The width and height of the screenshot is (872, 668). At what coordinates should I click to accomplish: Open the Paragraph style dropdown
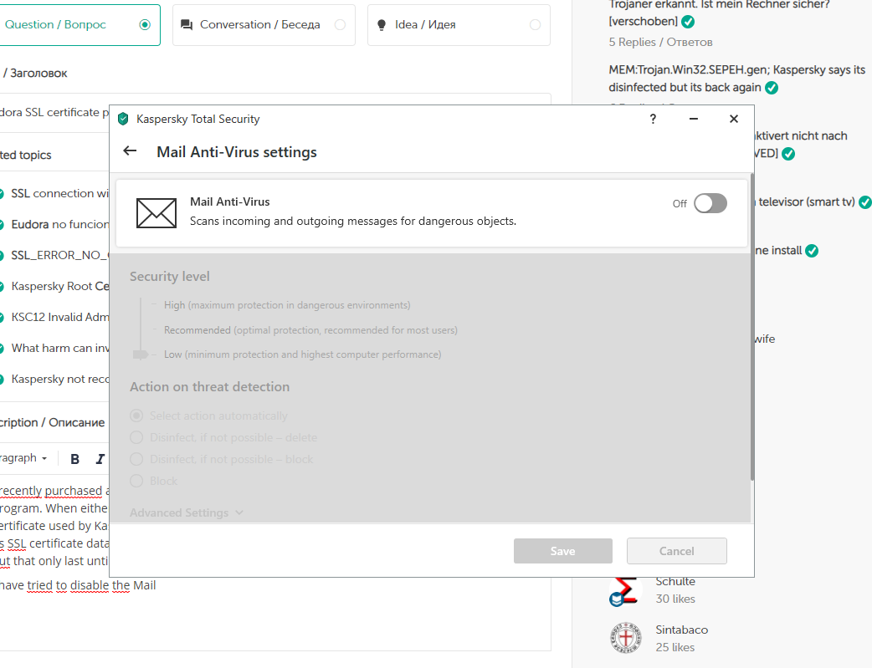[24, 458]
